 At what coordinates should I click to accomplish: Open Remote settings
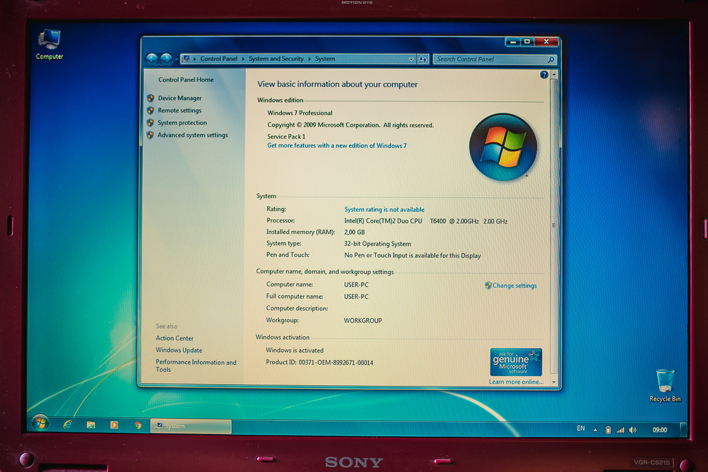click(x=180, y=110)
